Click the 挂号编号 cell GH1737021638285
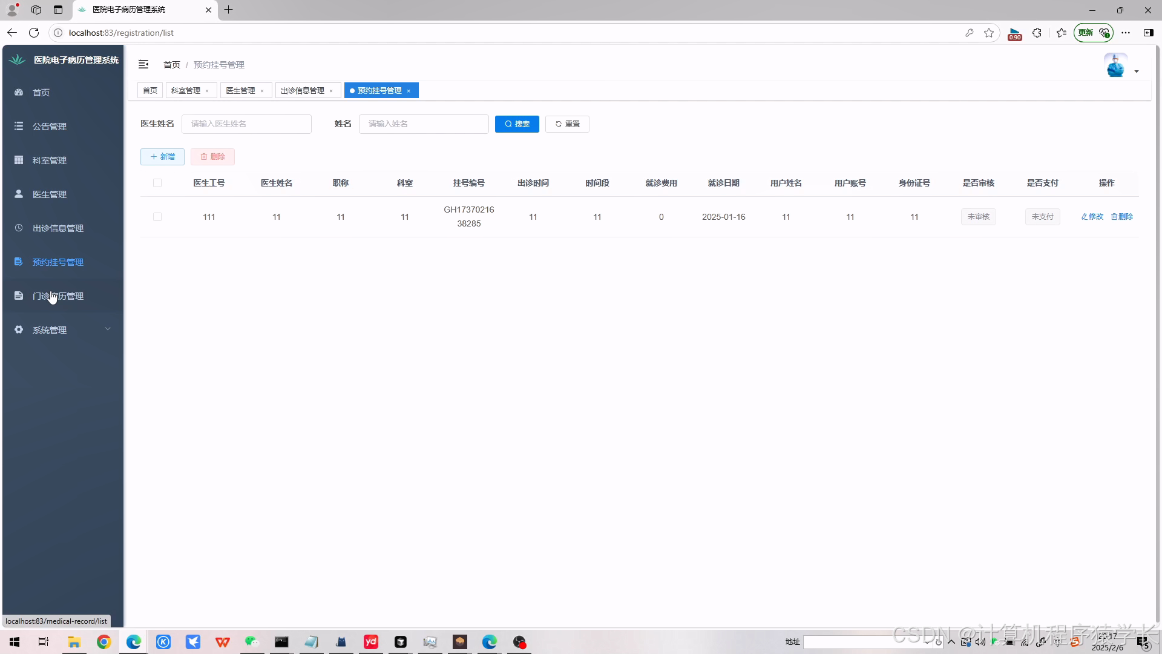This screenshot has width=1162, height=654. click(x=469, y=217)
